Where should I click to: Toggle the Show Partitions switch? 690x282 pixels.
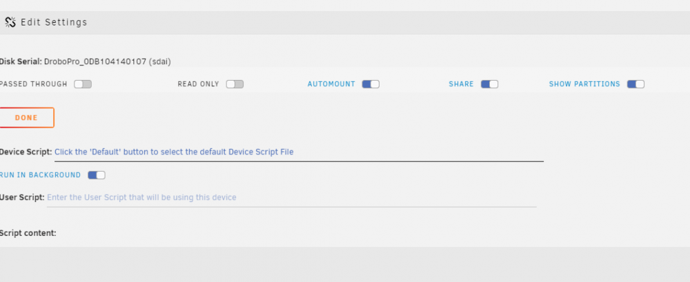636,84
